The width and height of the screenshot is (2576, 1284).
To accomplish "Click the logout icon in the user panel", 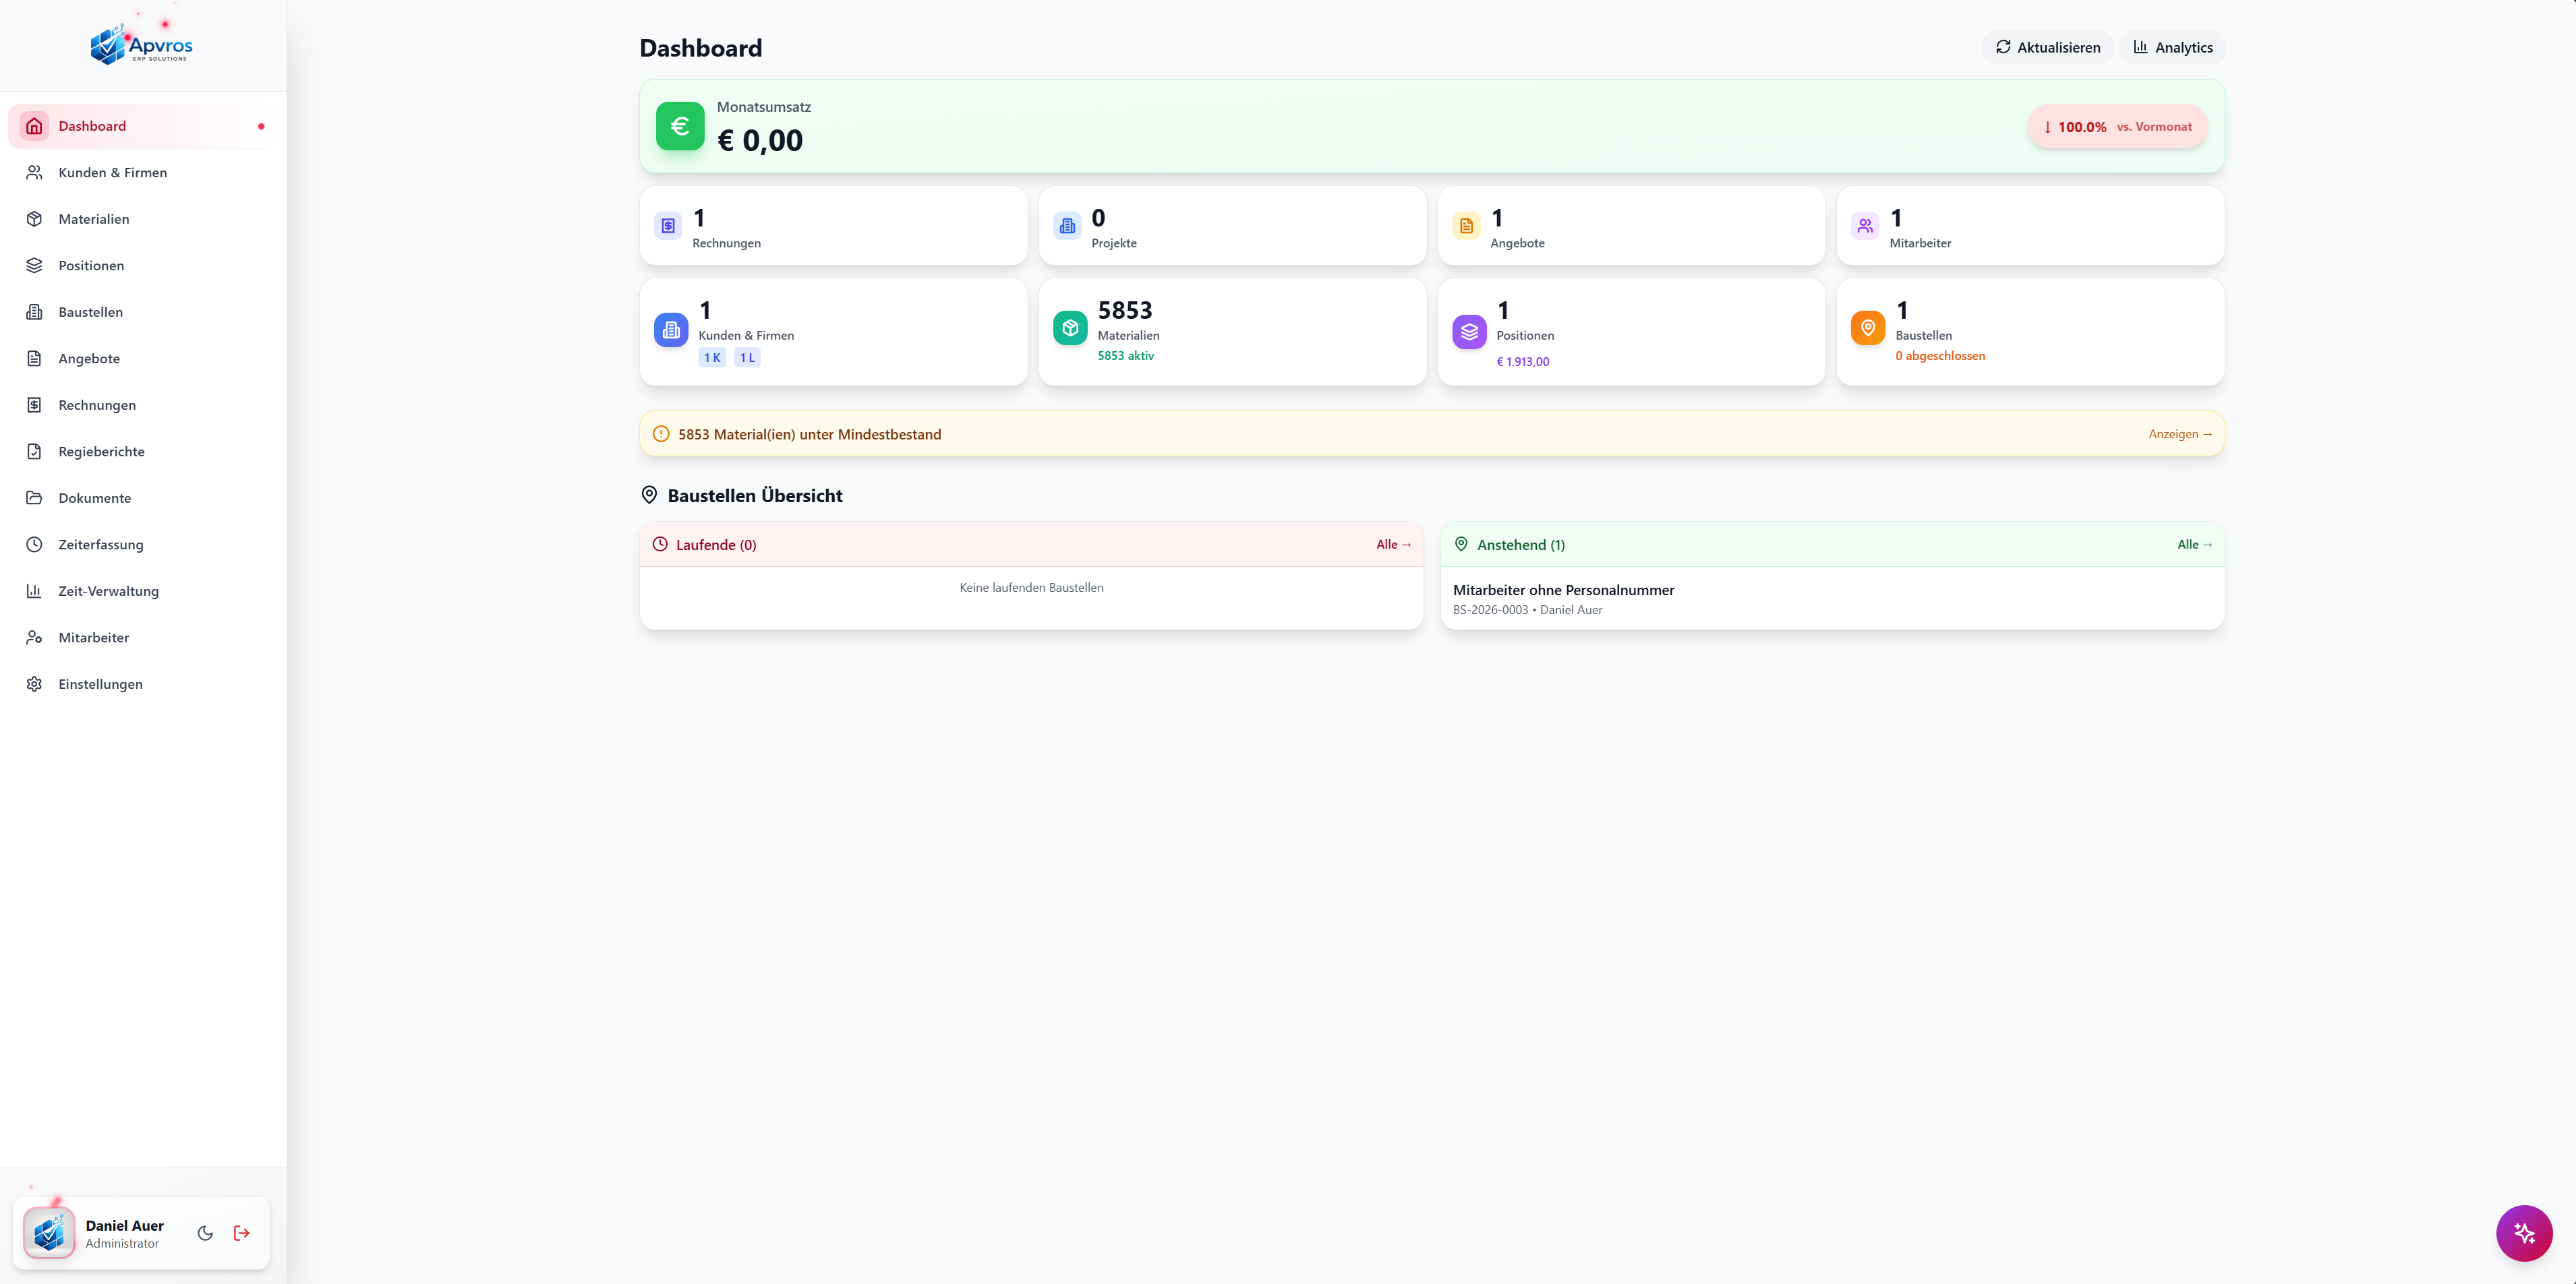I will 241,1233.
